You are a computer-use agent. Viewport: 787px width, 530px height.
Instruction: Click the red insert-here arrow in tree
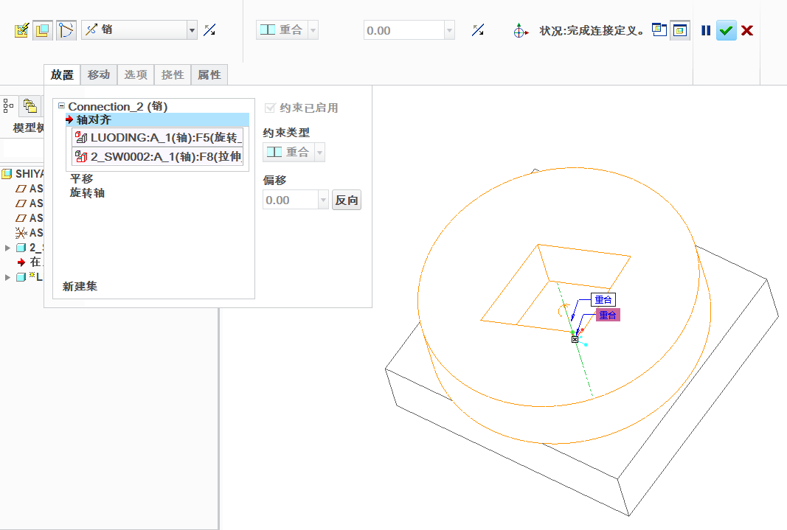pos(21,262)
